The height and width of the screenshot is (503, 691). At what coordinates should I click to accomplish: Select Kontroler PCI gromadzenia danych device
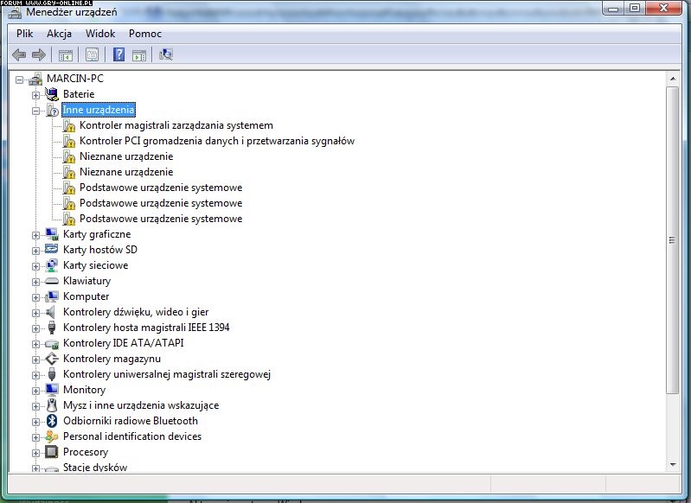tap(217, 141)
